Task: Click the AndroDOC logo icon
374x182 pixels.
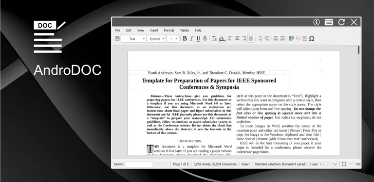Action: coord(50,37)
